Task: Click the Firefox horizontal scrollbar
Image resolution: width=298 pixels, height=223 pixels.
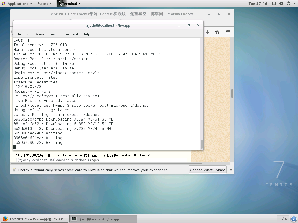Action: pyautogui.click(x=106, y=163)
